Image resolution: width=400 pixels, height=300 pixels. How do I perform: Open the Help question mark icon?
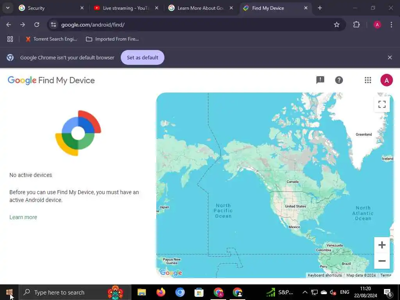coord(339,80)
